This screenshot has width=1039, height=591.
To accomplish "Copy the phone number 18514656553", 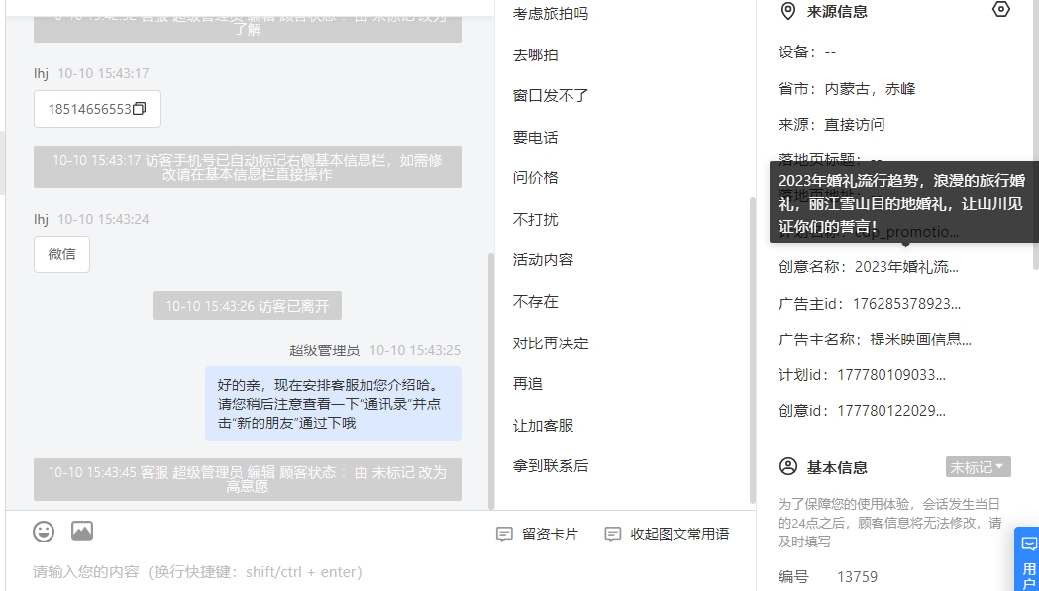I will pyautogui.click(x=139, y=109).
